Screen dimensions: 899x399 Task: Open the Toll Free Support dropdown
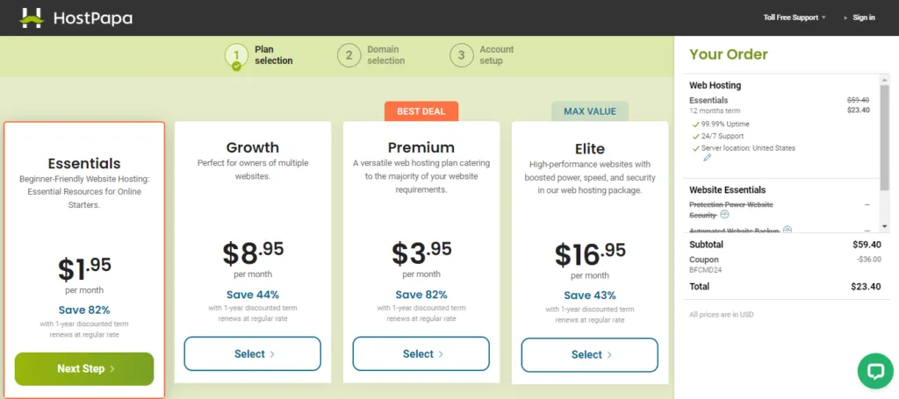tap(795, 18)
